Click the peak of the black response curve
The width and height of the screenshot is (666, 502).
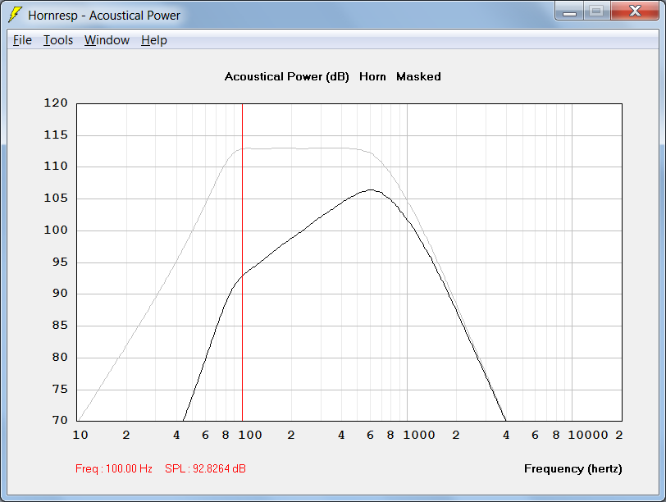pyautogui.click(x=371, y=189)
